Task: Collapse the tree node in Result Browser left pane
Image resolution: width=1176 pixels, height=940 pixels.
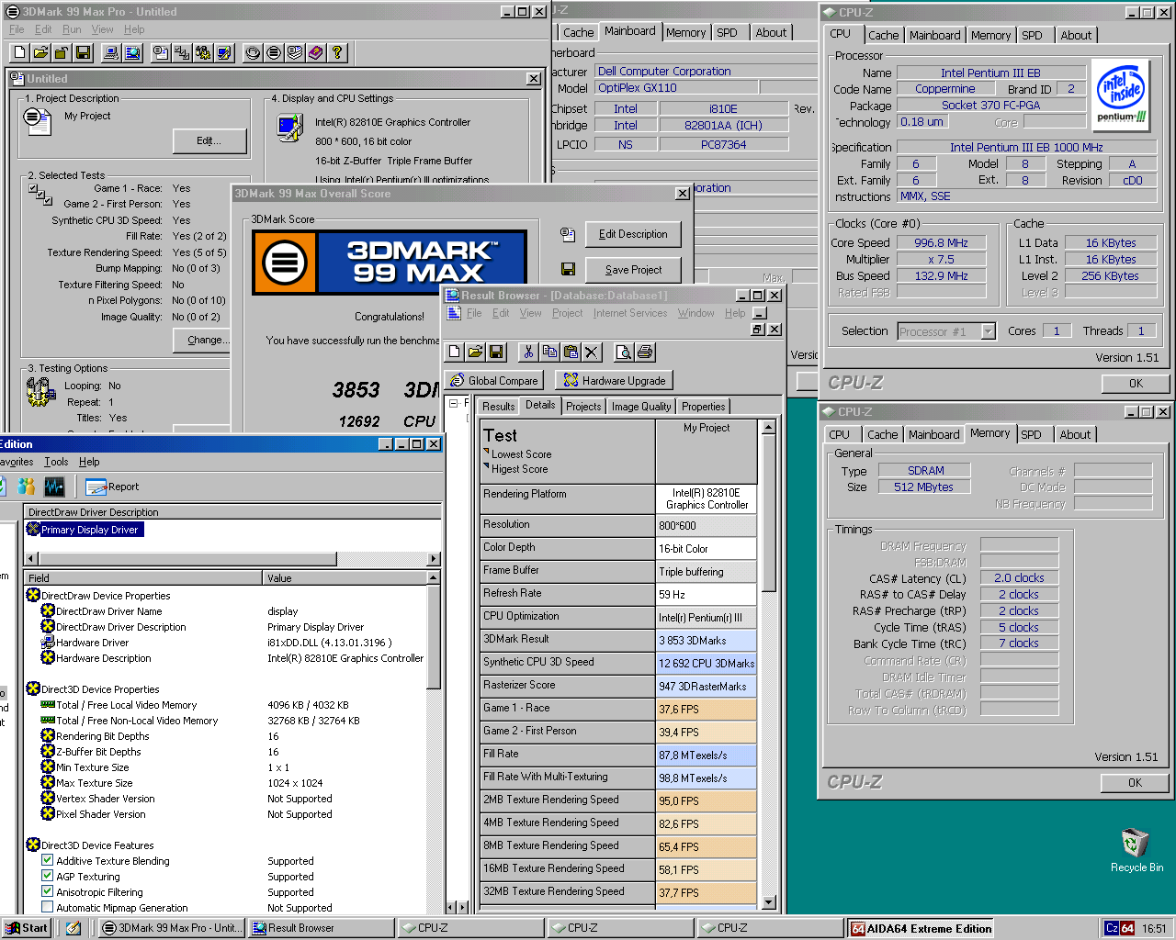Action: click(454, 403)
